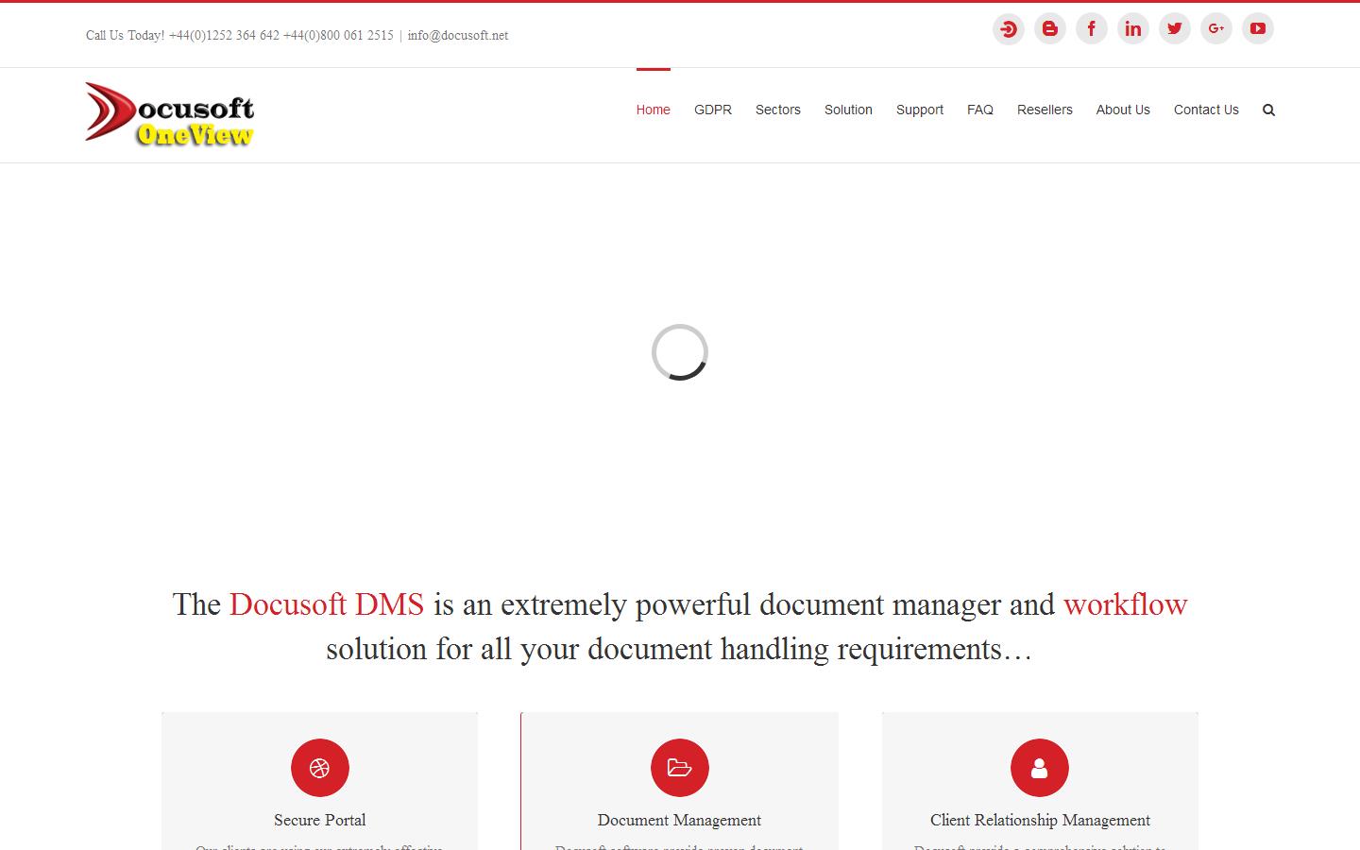The height and width of the screenshot is (850, 1360).
Task: Open the About Us menu item
Action: [1123, 110]
